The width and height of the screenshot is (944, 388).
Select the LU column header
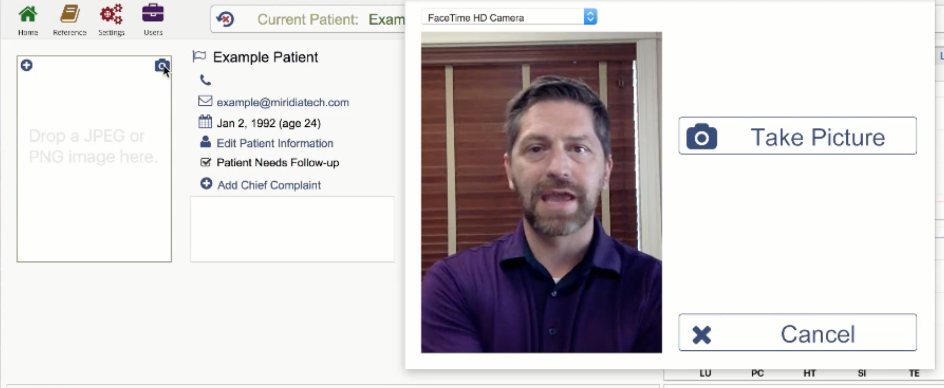click(705, 373)
